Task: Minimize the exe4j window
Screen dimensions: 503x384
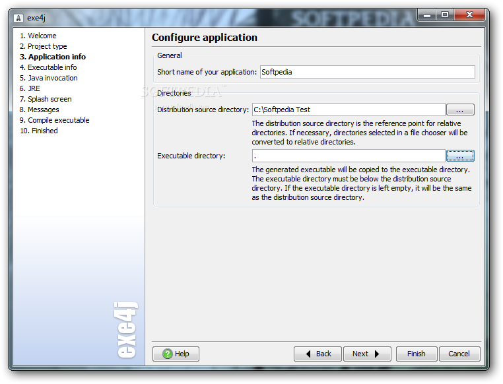Action: [x=426, y=15]
